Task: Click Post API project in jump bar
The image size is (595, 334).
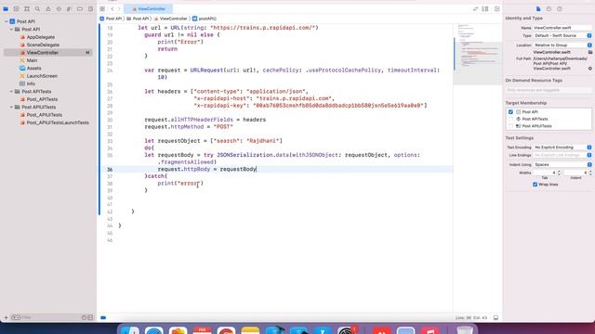Action: click(111, 19)
